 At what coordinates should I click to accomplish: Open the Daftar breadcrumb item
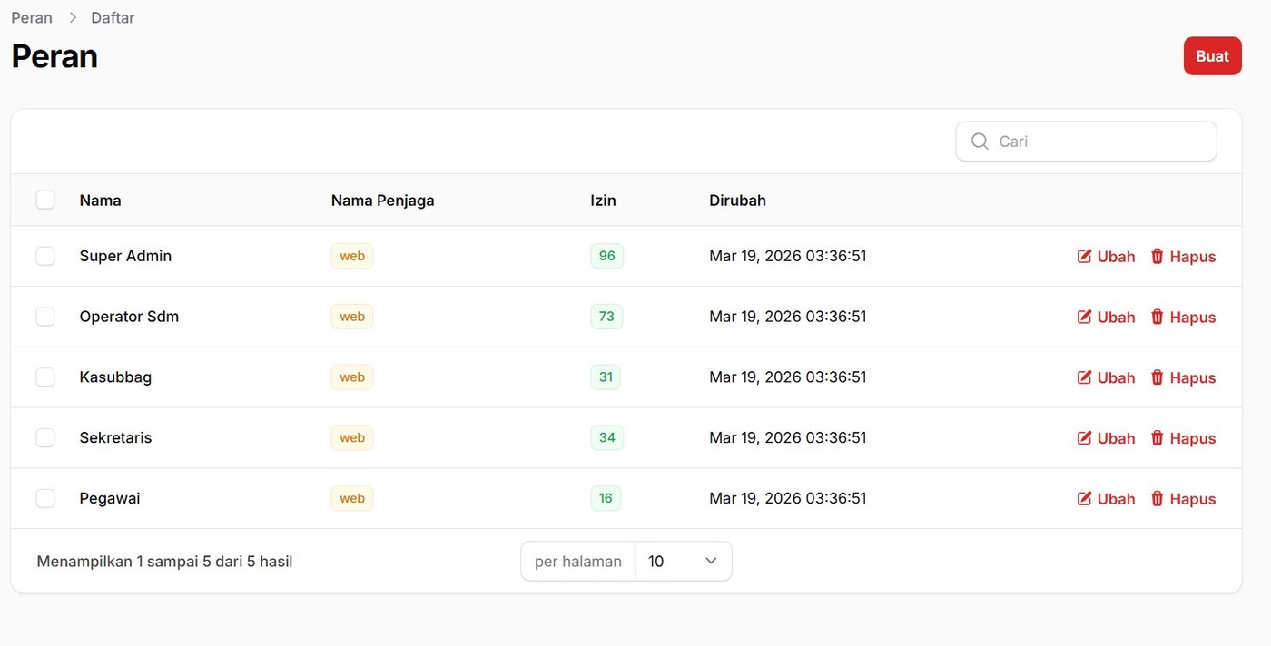112,17
